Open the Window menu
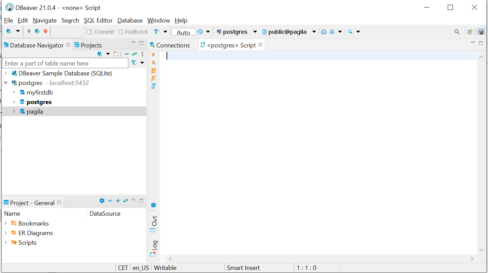The height and width of the screenshot is (273, 488). pyautogui.click(x=159, y=20)
